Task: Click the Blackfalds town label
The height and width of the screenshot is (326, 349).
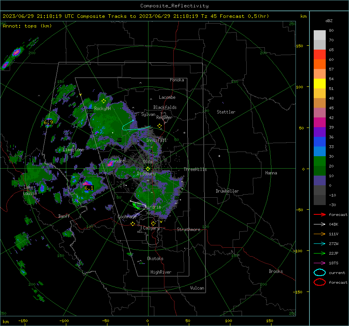Action: (x=165, y=107)
